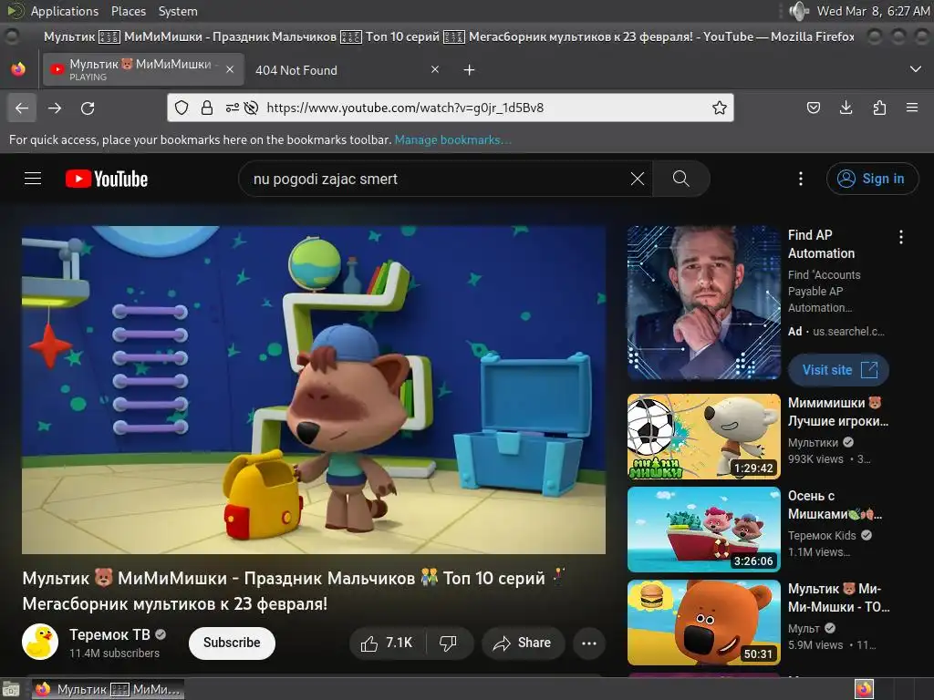Click the Firefox icon in bottom panel tray
Screen dimensions: 934x700
click(x=864, y=689)
